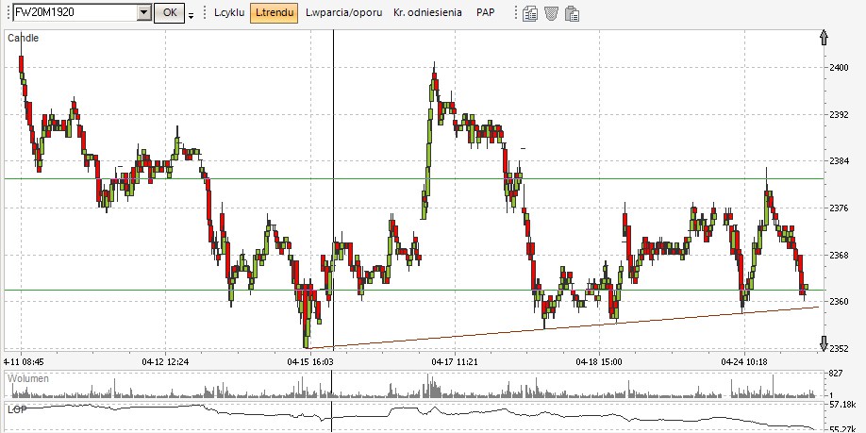The width and height of the screenshot is (866, 433).
Task: Toggle the L.trendu trend line tool
Action: 274,13
